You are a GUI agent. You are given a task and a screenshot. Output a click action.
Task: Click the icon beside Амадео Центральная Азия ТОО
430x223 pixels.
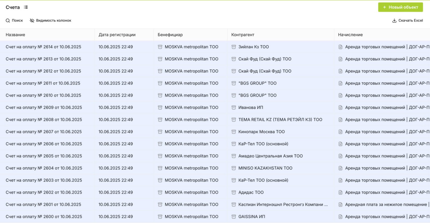tap(234, 156)
